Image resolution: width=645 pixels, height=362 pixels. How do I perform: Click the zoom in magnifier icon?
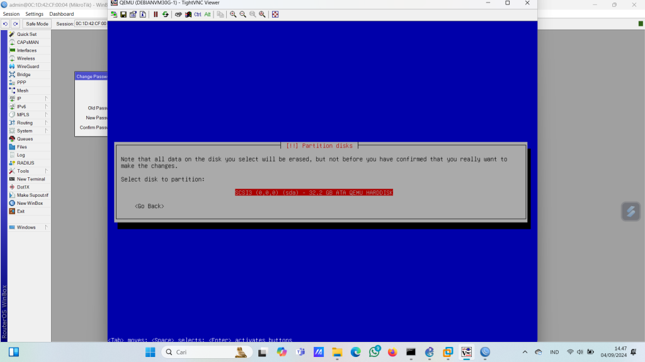233,14
